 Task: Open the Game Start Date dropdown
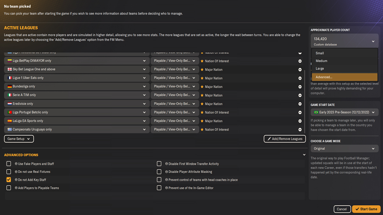[x=344, y=112]
